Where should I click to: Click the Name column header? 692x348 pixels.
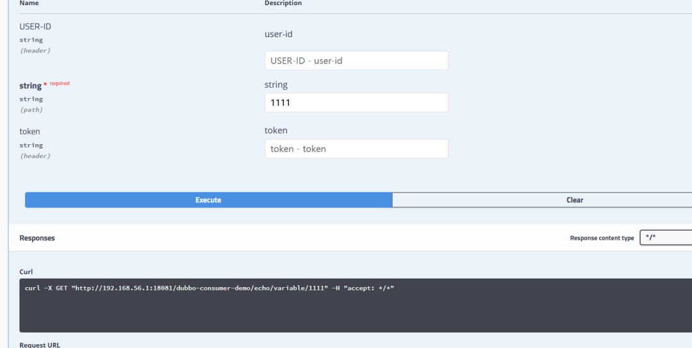29,3
